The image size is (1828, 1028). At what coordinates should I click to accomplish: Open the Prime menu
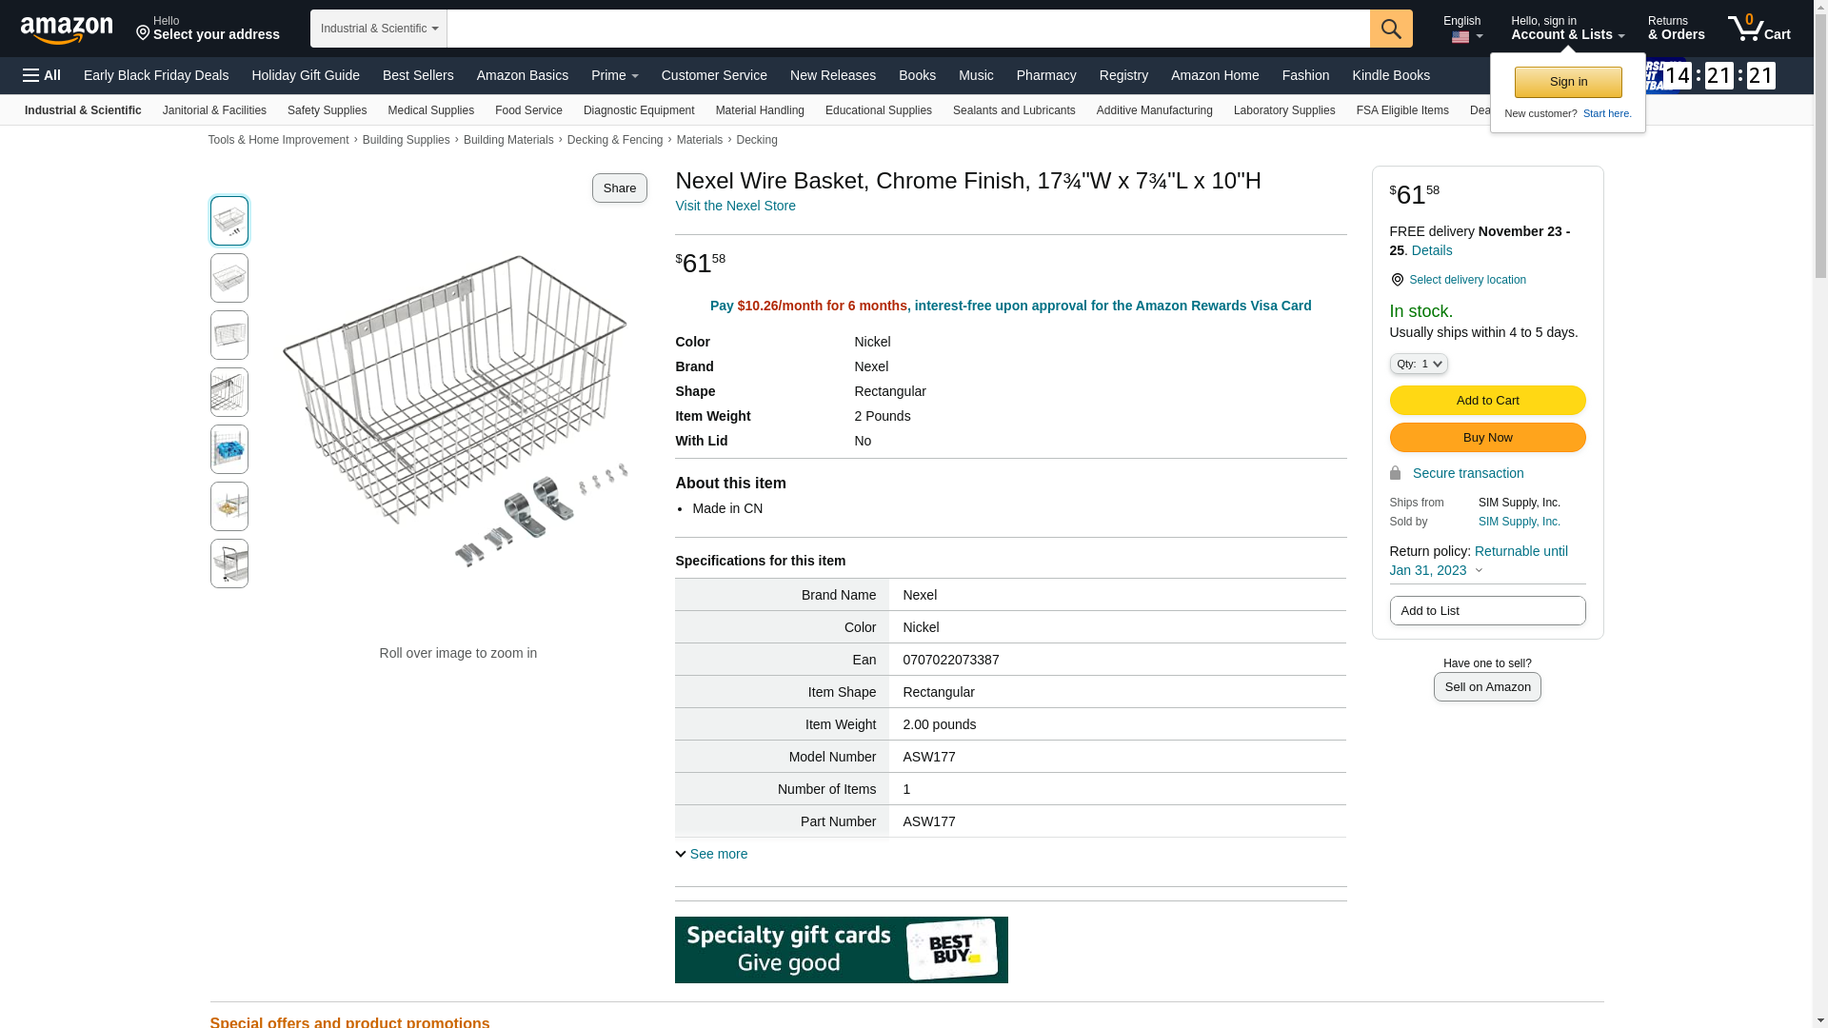click(x=614, y=75)
